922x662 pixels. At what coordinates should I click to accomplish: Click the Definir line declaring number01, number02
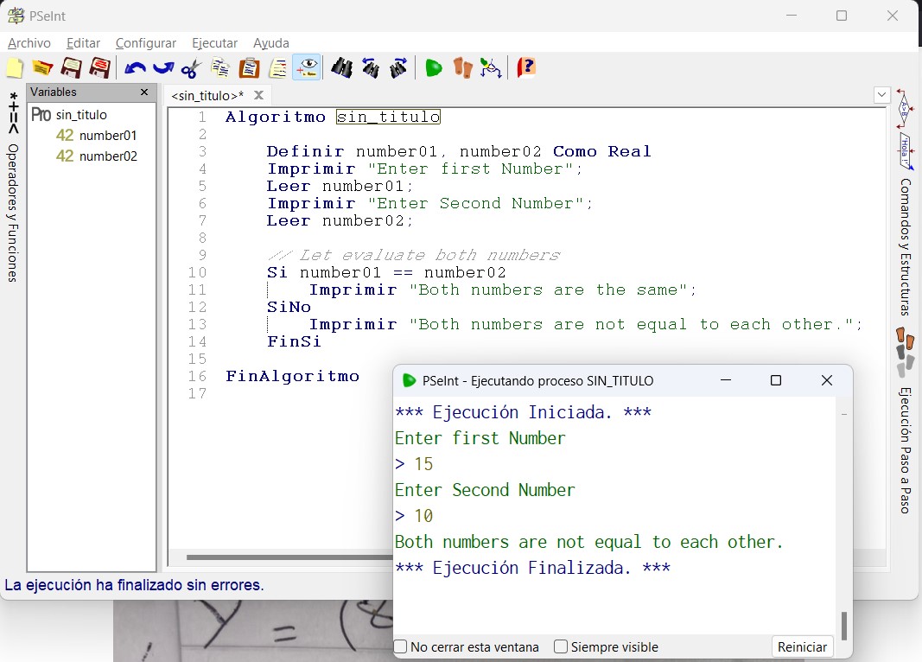point(459,152)
